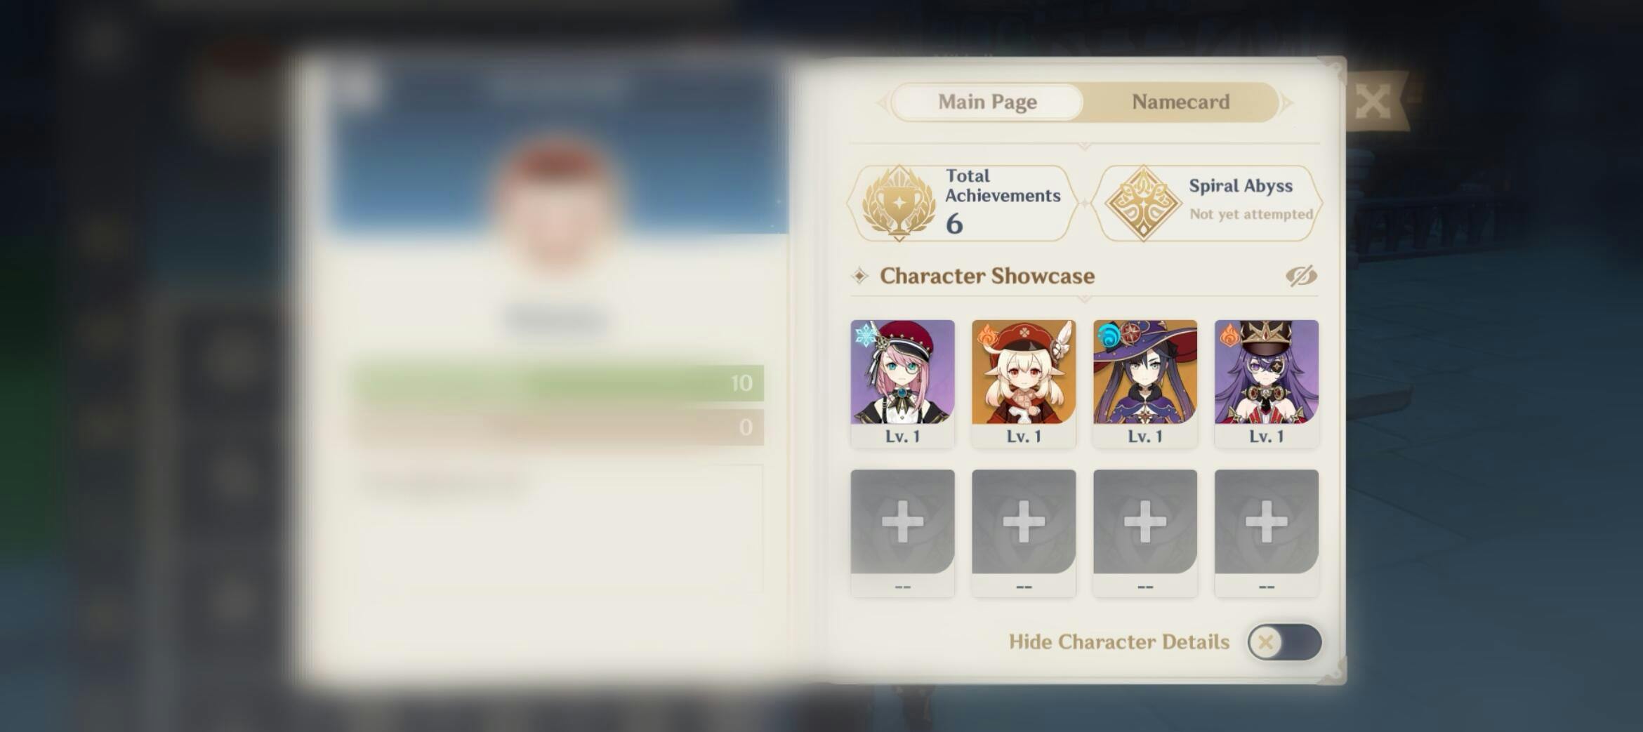Select Klee's portrait in Character Showcase
Viewport: 1643px width, 732px height.
click(1024, 383)
